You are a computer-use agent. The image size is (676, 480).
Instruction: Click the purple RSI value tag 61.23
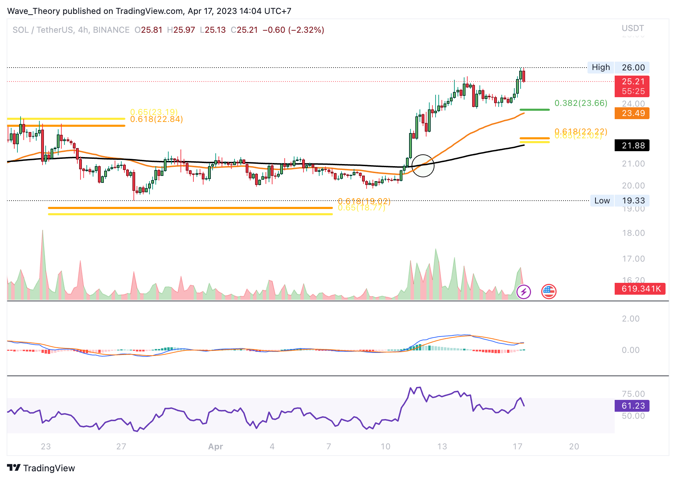pyautogui.click(x=633, y=406)
